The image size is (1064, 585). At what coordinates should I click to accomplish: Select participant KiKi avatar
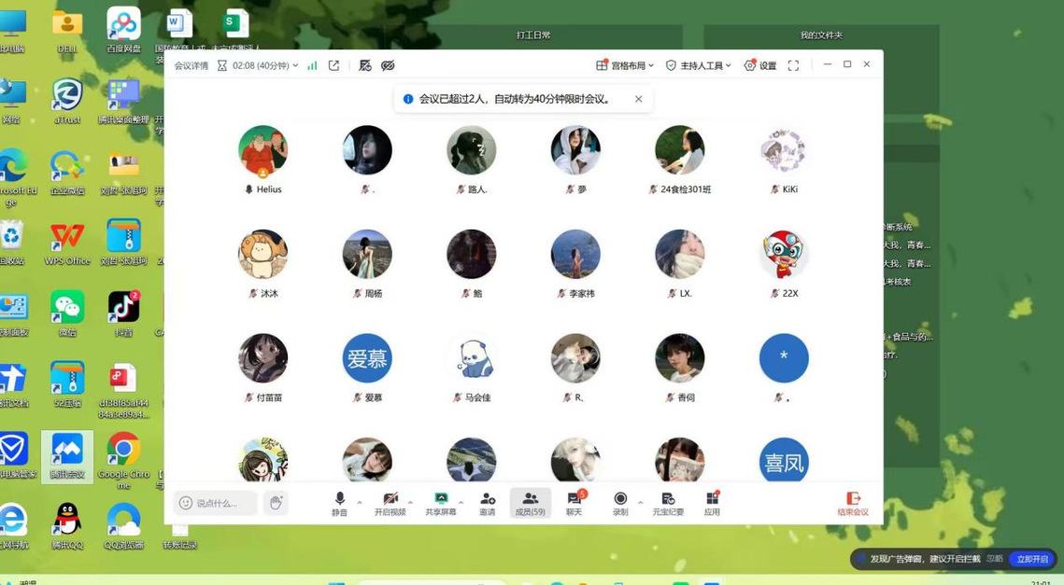point(784,150)
